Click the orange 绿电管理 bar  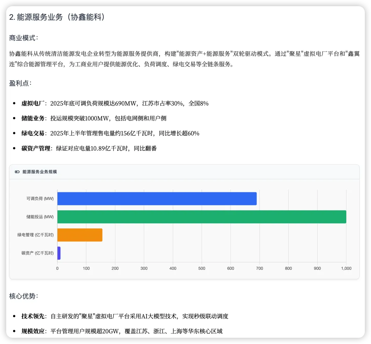click(x=80, y=235)
